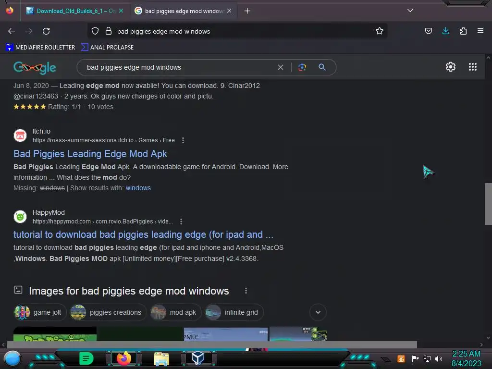
Task: Search by image with the Lens camera icon
Action: point(302,67)
